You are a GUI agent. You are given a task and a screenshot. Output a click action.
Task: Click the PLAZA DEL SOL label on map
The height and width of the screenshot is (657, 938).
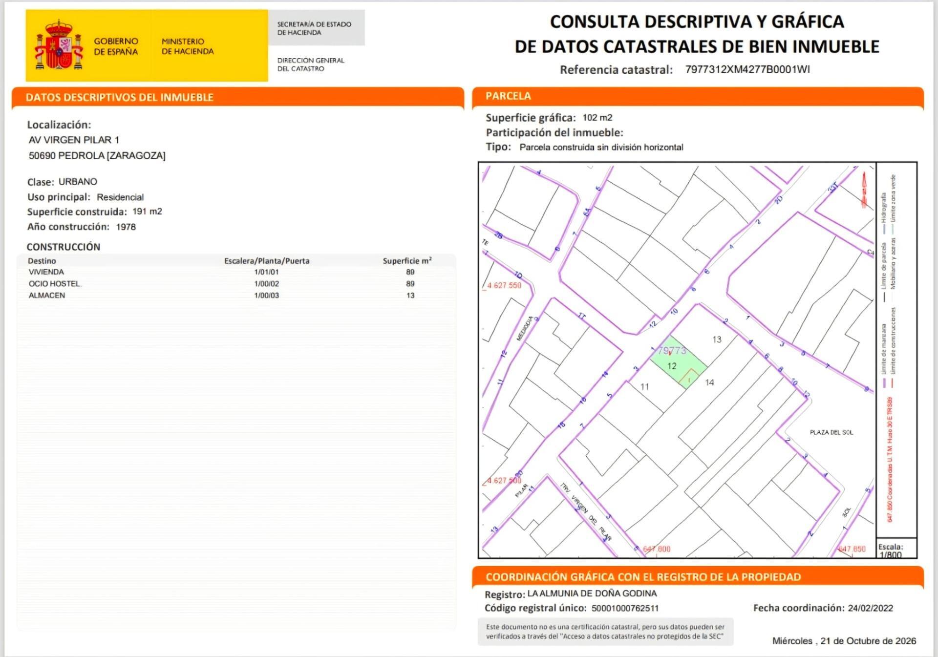tap(831, 432)
